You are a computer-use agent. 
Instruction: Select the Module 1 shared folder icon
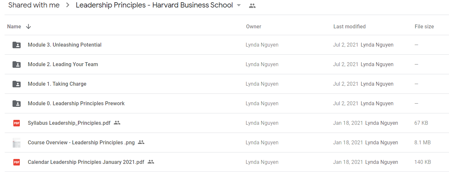point(17,84)
